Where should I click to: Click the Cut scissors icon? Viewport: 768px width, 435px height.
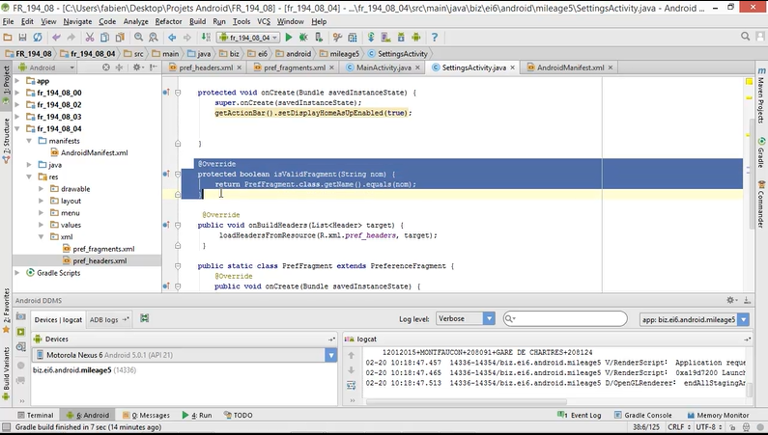pos(90,37)
